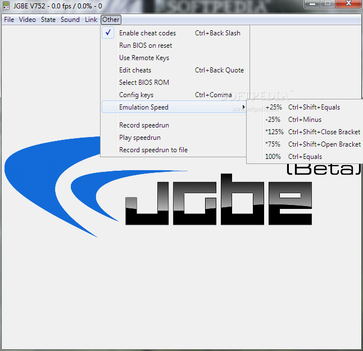Open the Sound menu

point(70,20)
